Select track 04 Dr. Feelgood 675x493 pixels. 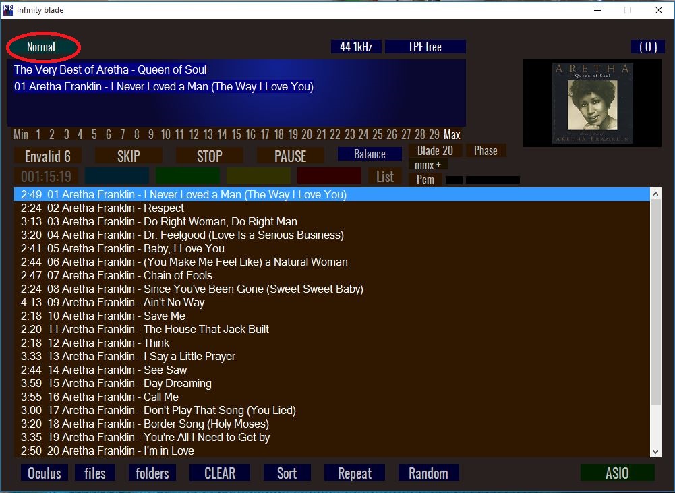(x=332, y=235)
